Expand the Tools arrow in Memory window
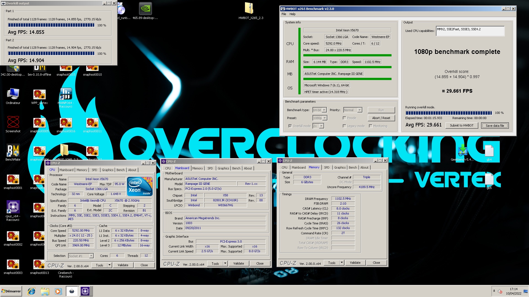Screen dimensions: 529x297 tap(342, 263)
